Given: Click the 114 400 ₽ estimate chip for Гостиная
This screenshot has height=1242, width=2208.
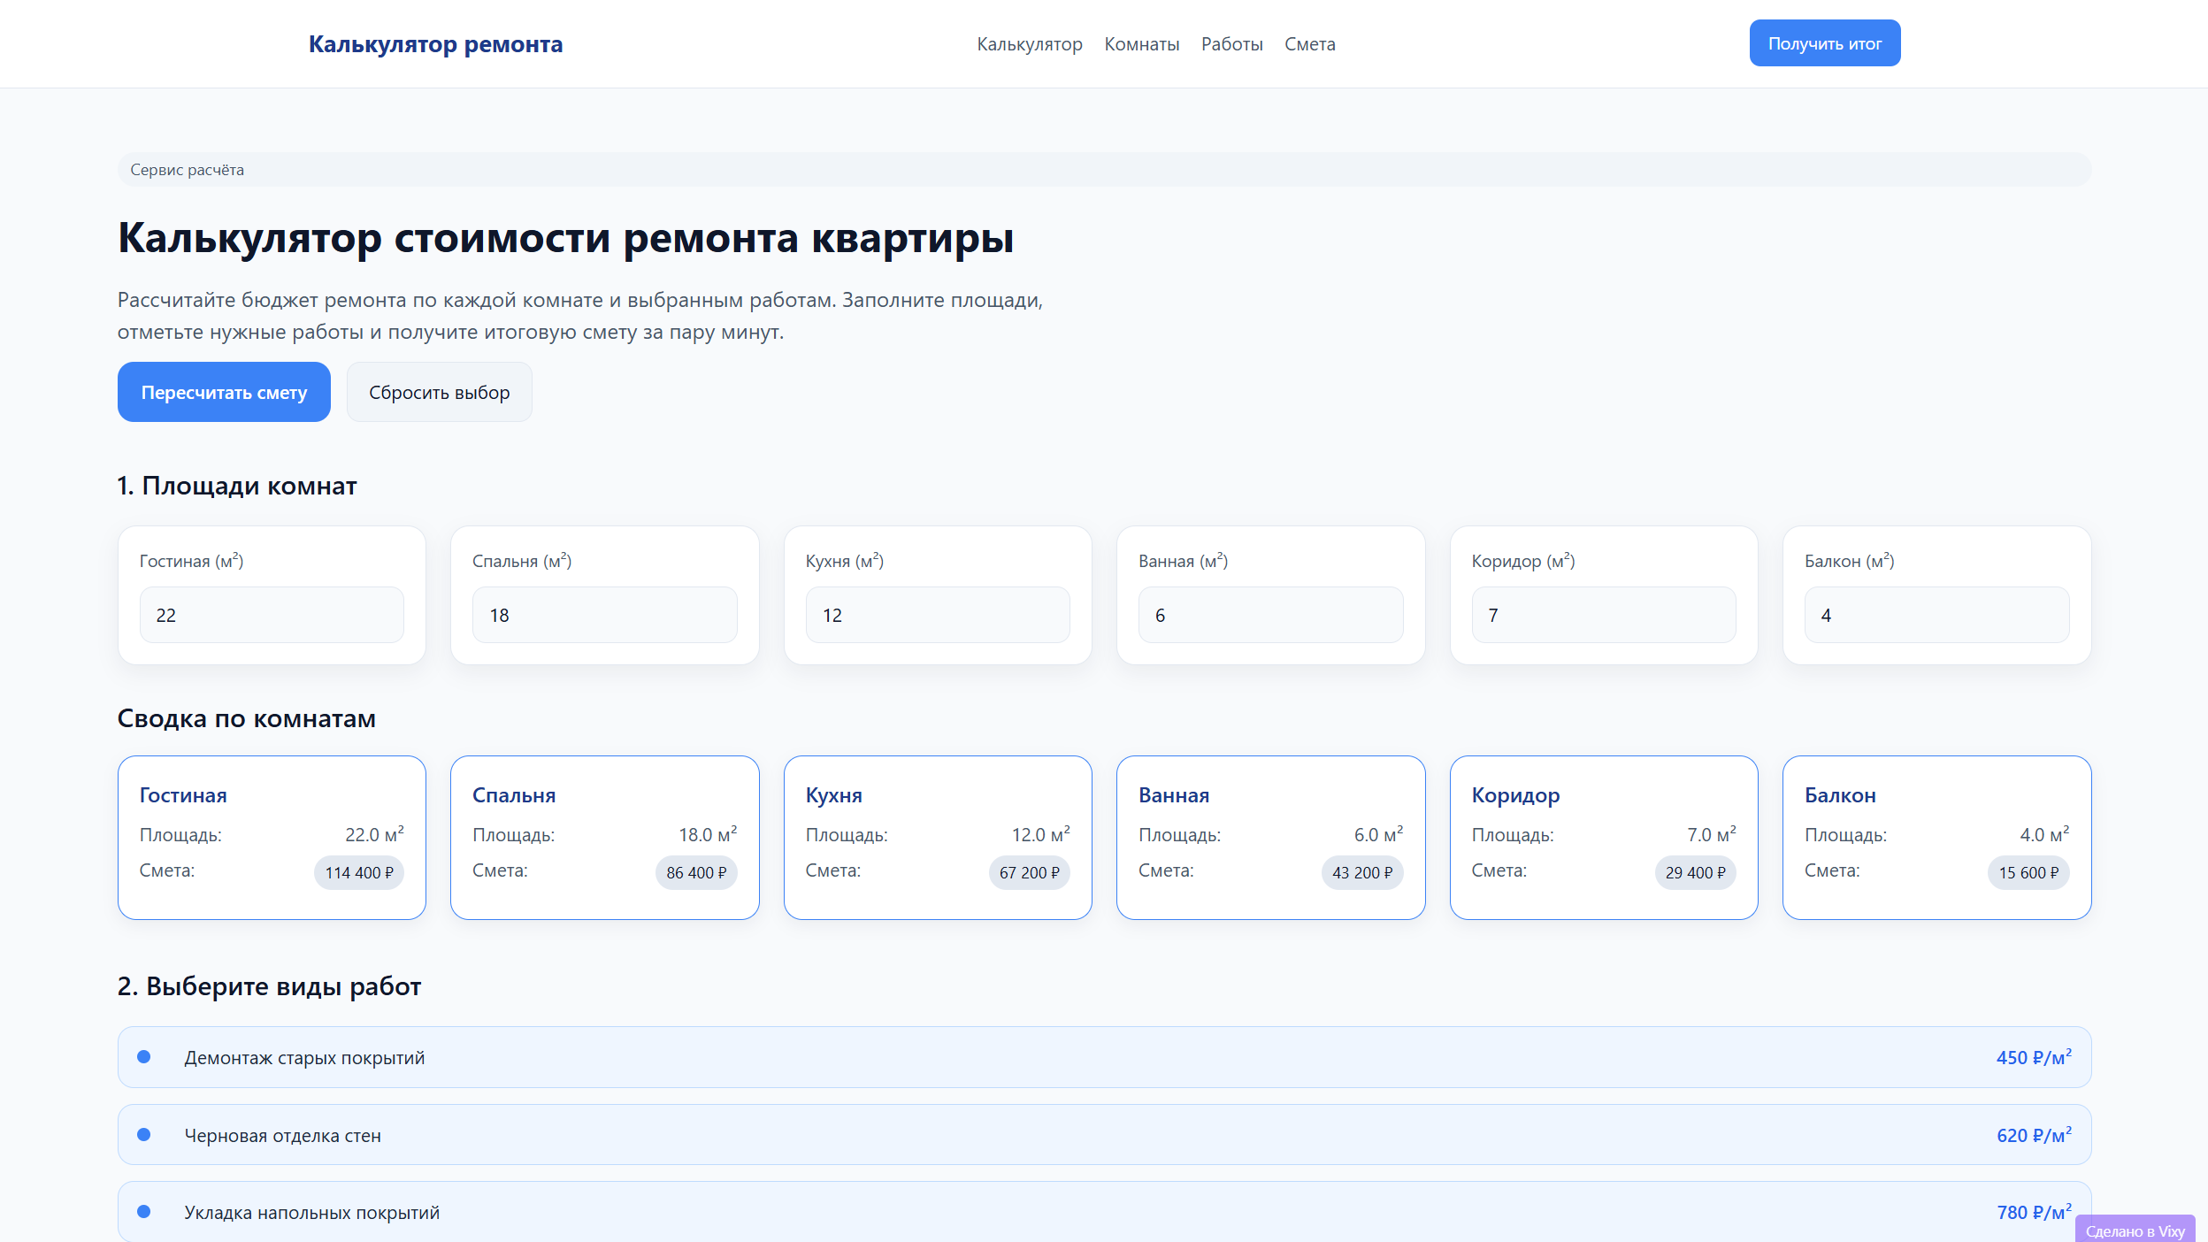Looking at the screenshot, I should tap(358, 872).
